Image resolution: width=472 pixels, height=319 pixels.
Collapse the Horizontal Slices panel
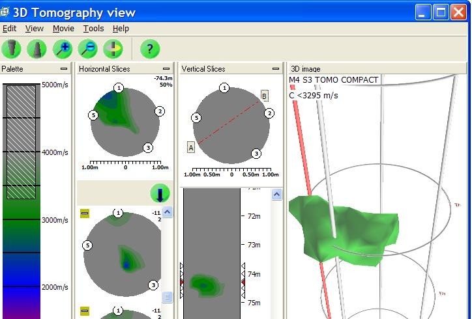tap(166, 68)
